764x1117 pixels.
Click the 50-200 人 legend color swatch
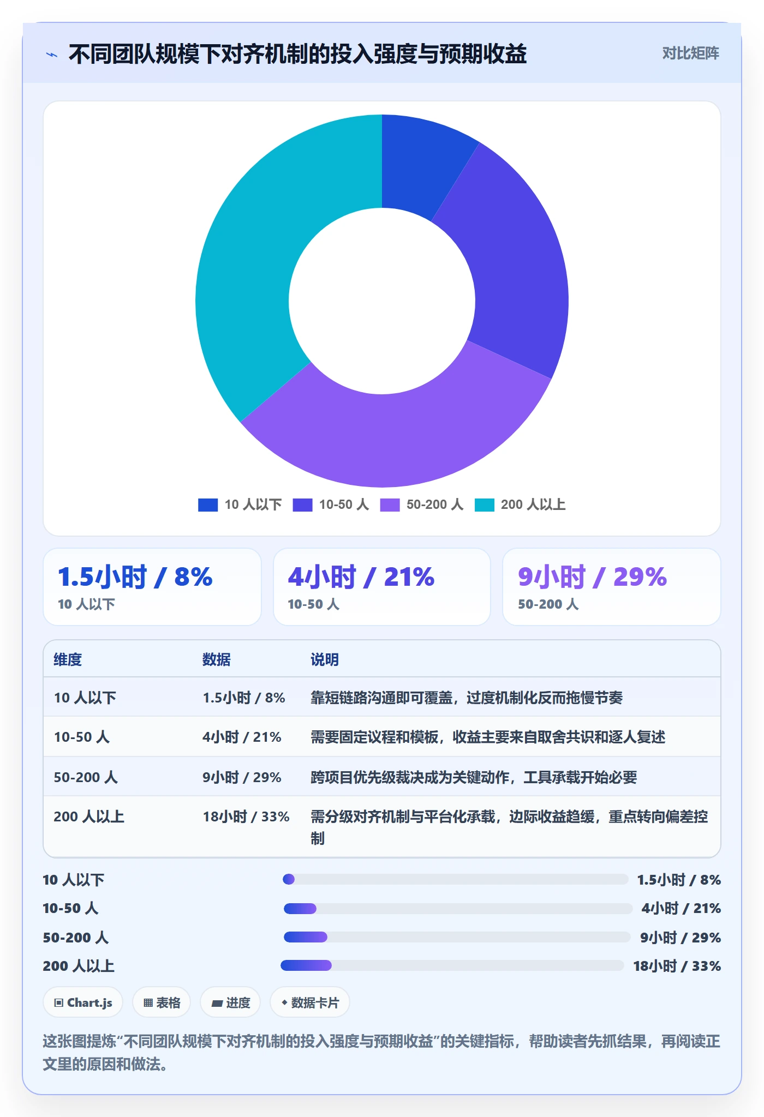(390, 505)
